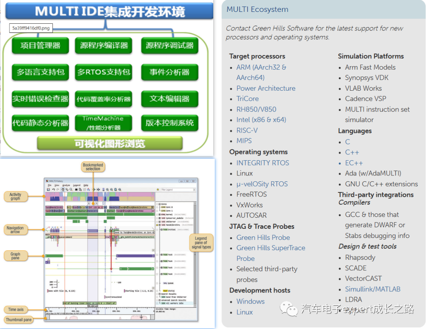This screenshot has height=329, width=428.
Task: Click the green TimeMachine box in diagram
Action: pos(103,123)
